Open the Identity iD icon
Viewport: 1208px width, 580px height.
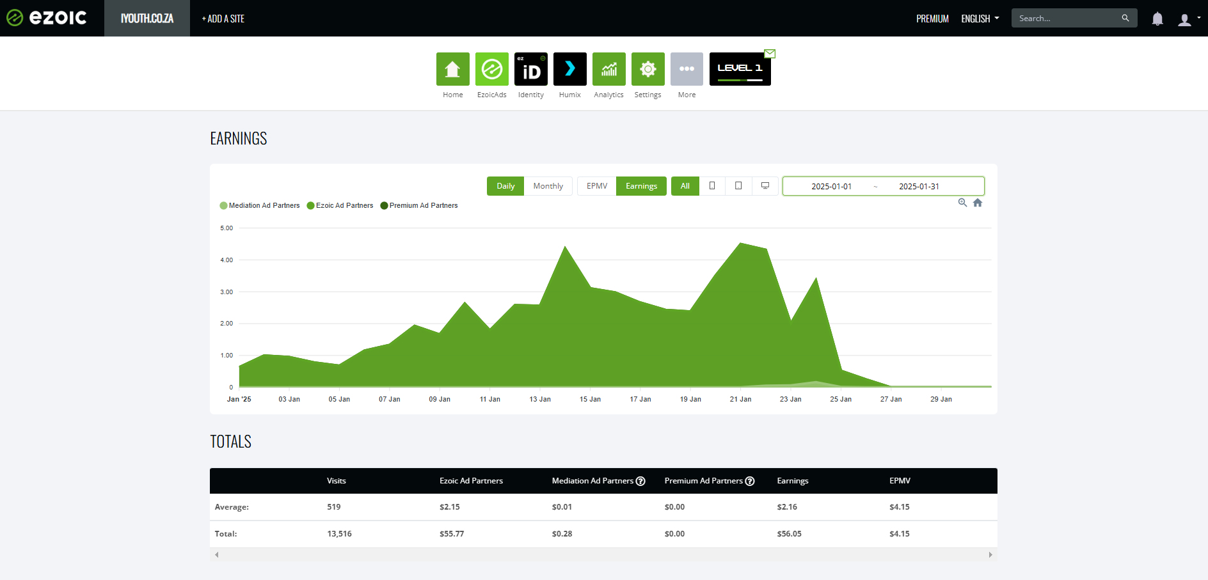(x=531, y=69)
